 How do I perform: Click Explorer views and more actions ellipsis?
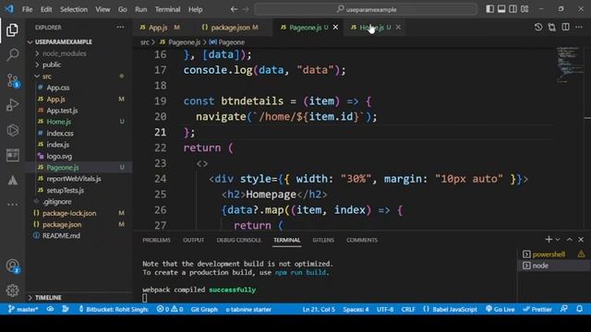pos(120,27)
